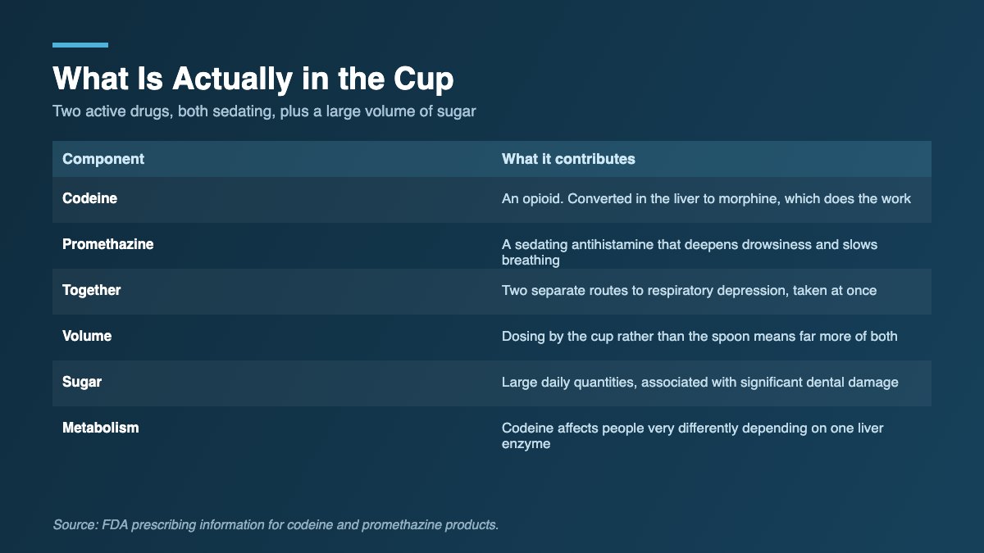
Task: Click the dental damage description for Sugar
Action: [700, 382]
